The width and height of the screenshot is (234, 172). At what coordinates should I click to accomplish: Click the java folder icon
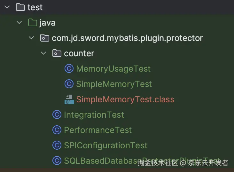(32, 23)
